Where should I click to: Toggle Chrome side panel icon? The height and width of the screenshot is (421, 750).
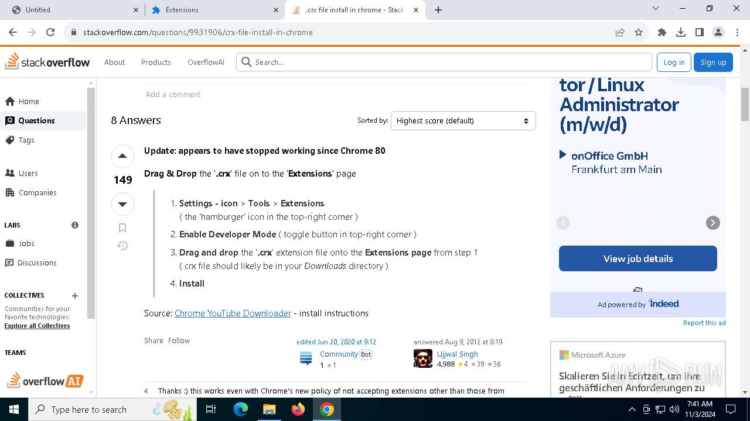tap(700, 32)
